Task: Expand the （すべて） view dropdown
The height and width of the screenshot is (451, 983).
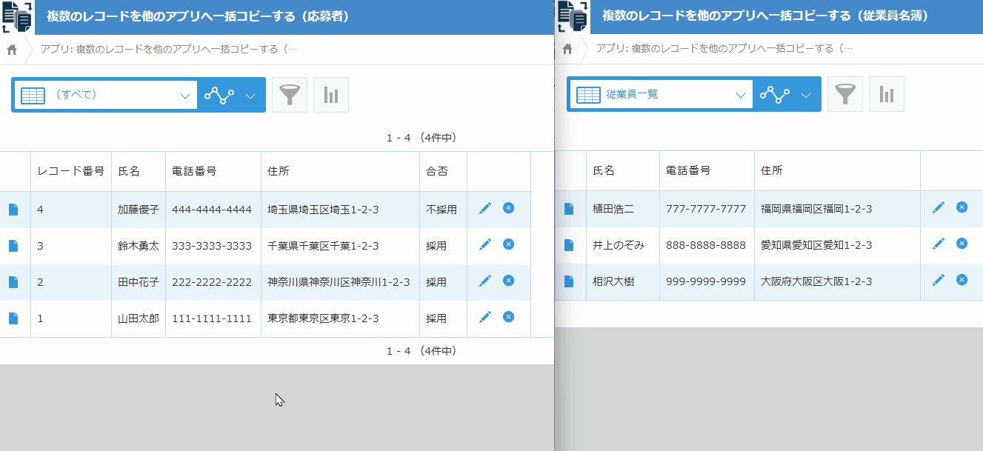Action: [184, 96]
